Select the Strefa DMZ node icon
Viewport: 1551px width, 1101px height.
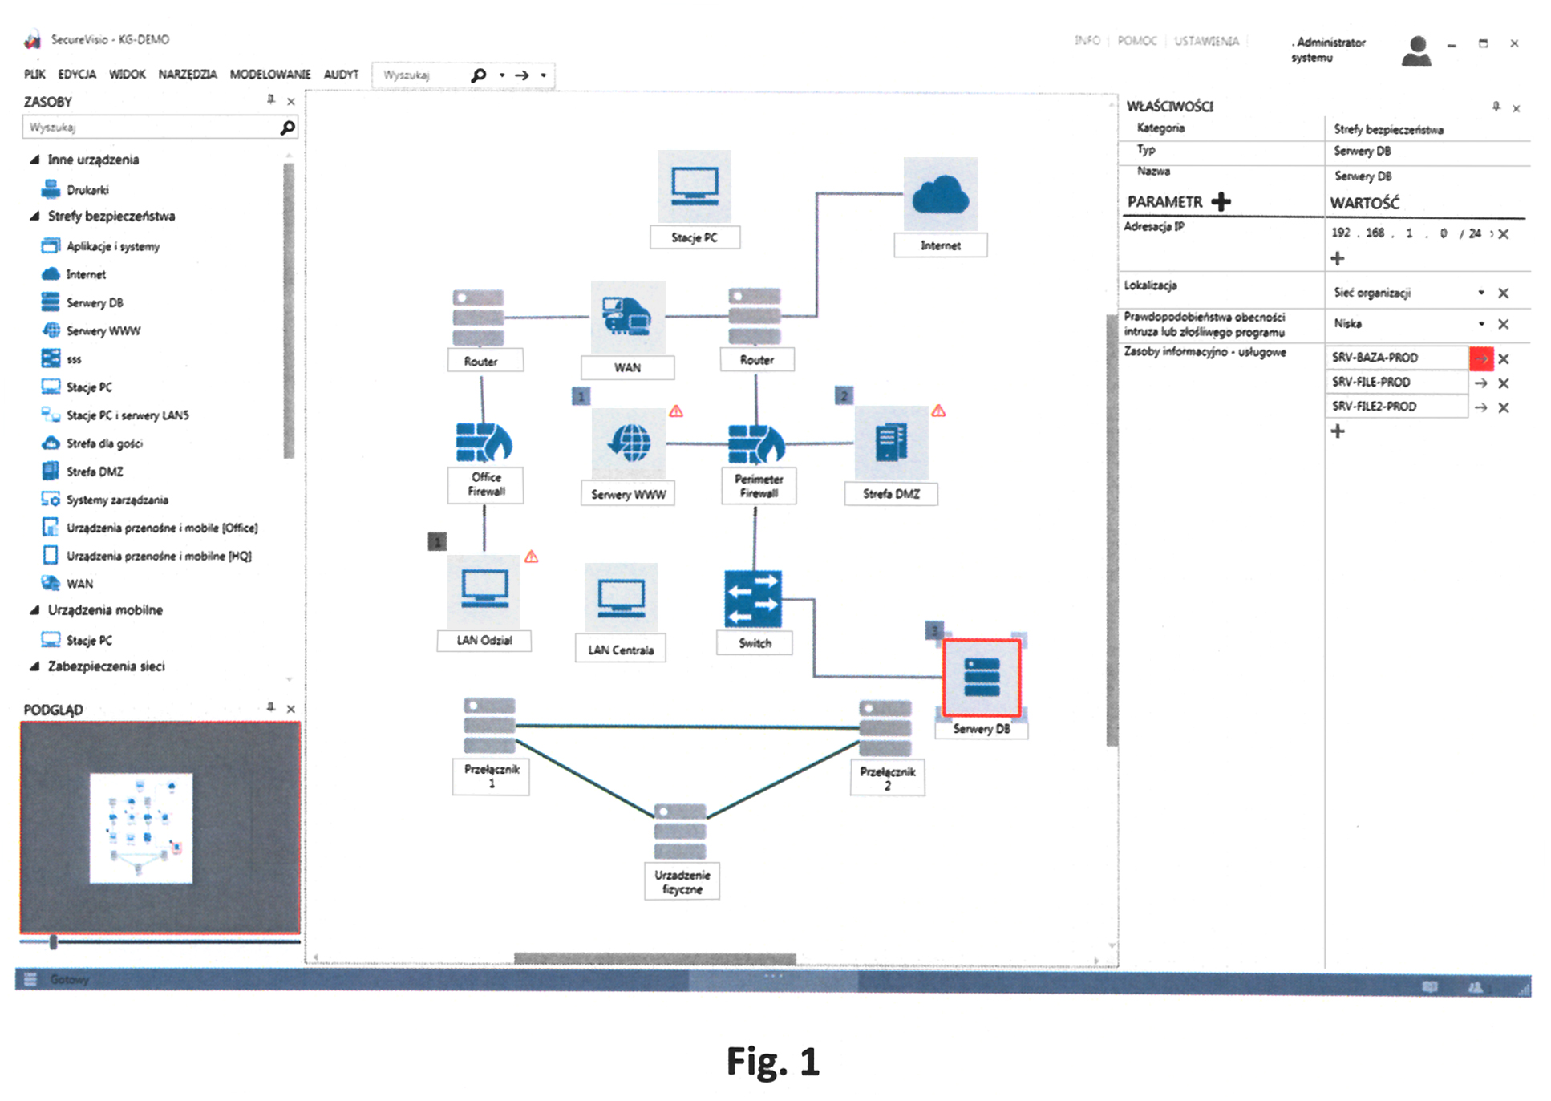(891, 443)
